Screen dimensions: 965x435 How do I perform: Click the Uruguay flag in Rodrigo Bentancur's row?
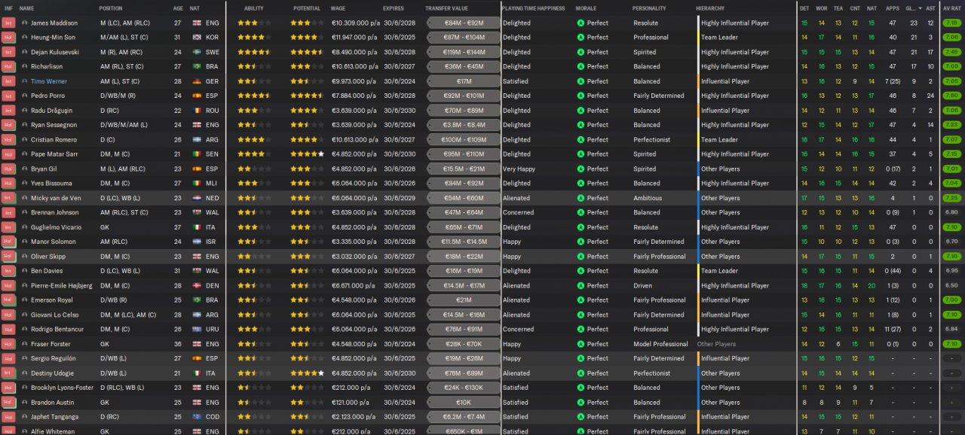pos(196,330)
